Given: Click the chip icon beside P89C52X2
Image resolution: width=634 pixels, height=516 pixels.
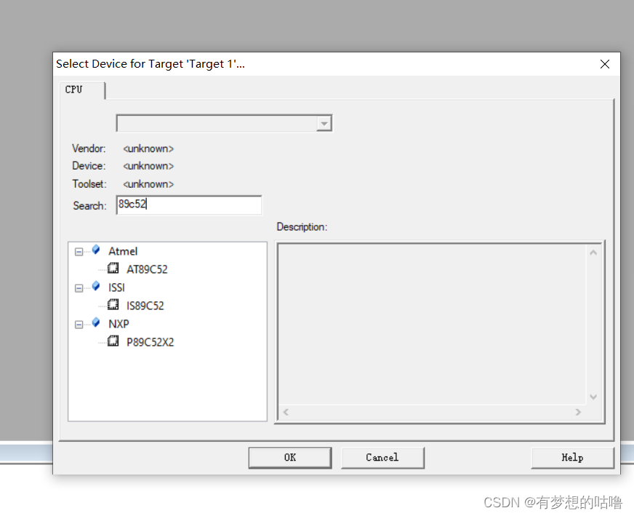Looking at the screenshot, I should pos(113,341).
